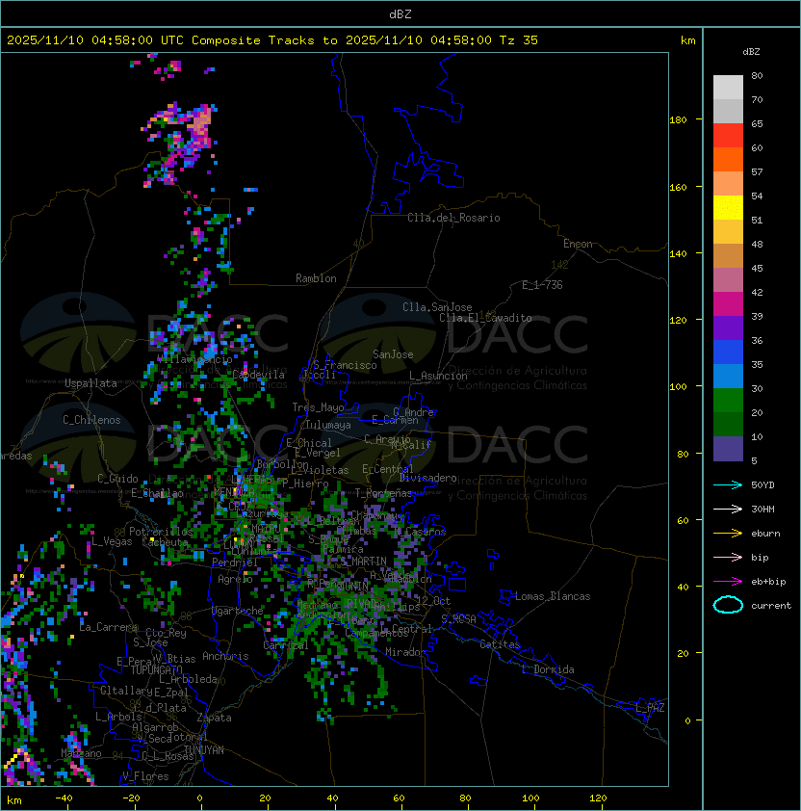Click the red swatch in dBZ legend
This screenshot has height=811, width=801.
tap(728, 136)
